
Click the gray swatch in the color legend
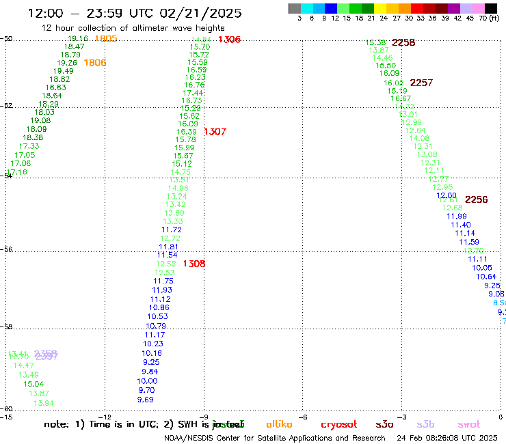pyautogui.click(x=295, y=8)
